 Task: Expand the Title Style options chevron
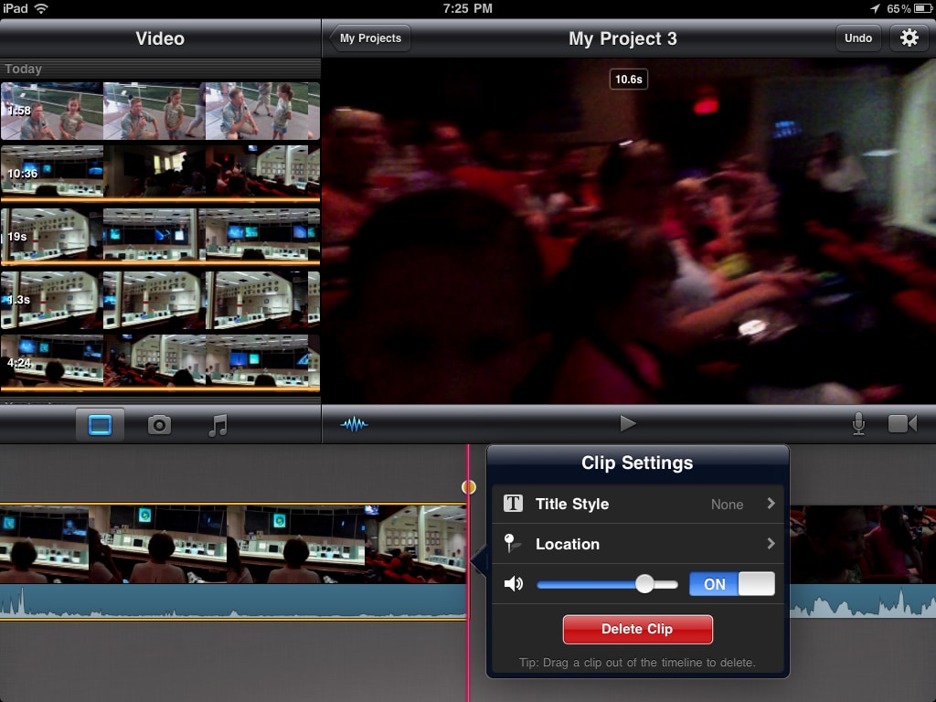tap(771, 504)
